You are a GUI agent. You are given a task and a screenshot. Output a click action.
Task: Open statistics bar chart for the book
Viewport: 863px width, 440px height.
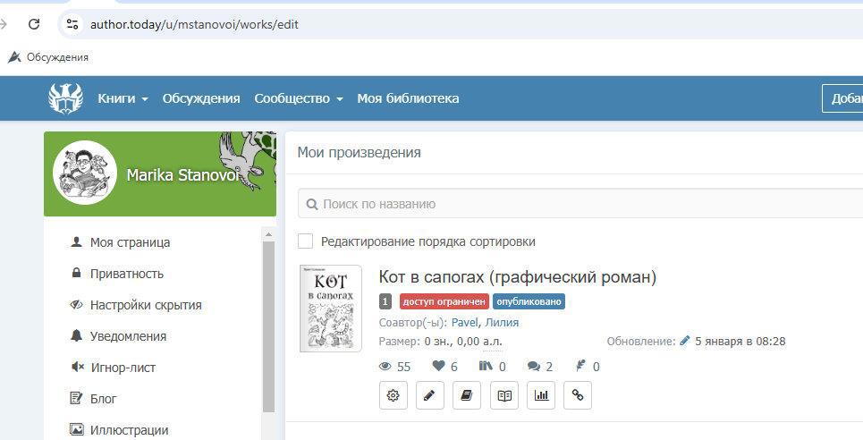[541, 395]
